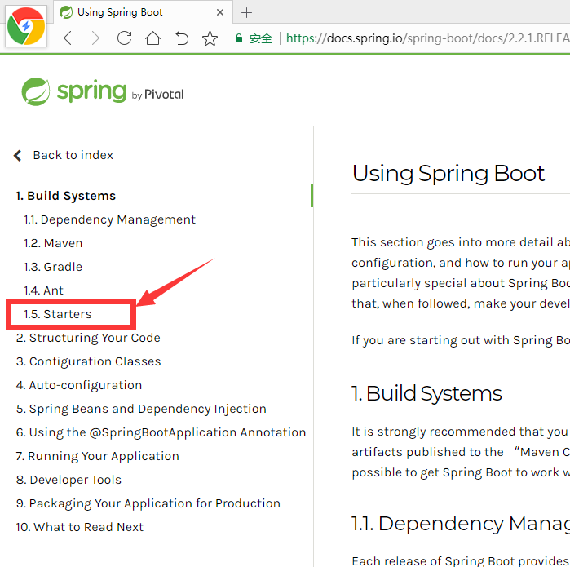Open 4. Auto-configuration section

pos(79,385)
